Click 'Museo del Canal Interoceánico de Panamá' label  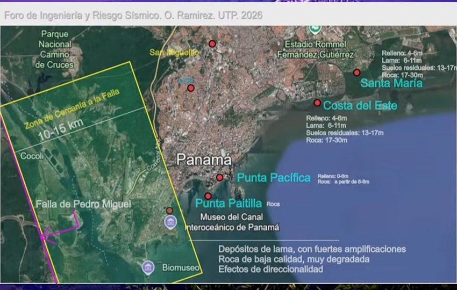point(232,222)
